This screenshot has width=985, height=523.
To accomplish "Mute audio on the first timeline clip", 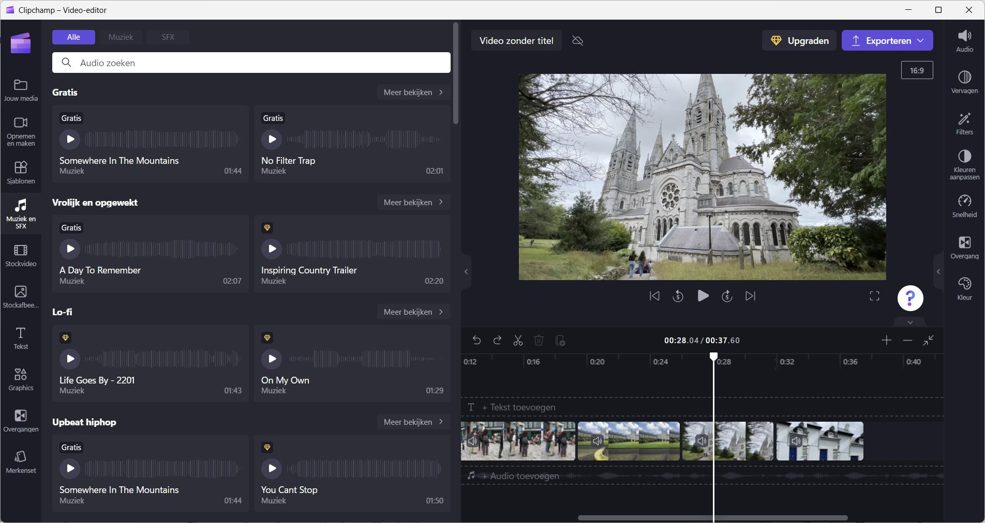I will 473,441.
